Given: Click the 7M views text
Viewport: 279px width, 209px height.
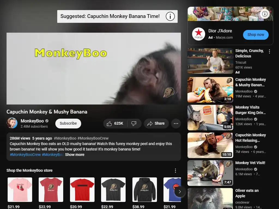Looking at the screenshot, I should 242,152.
